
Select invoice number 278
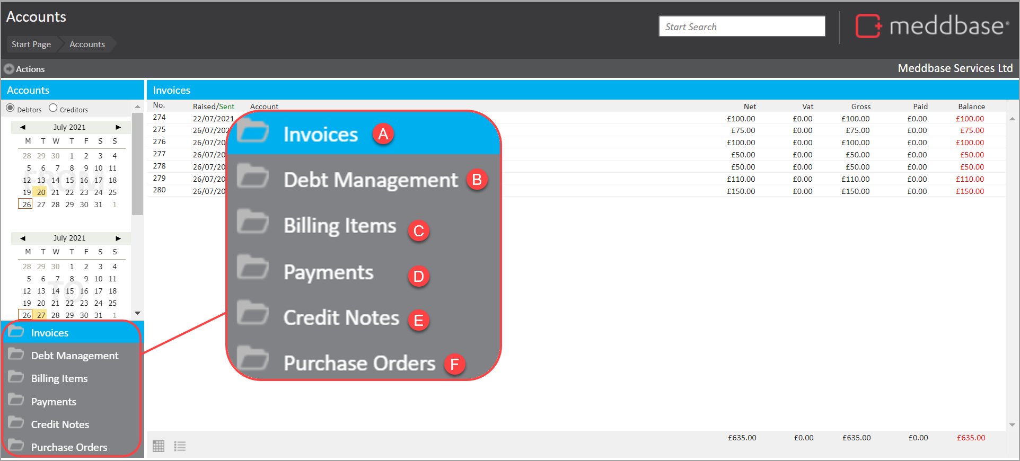160,166
